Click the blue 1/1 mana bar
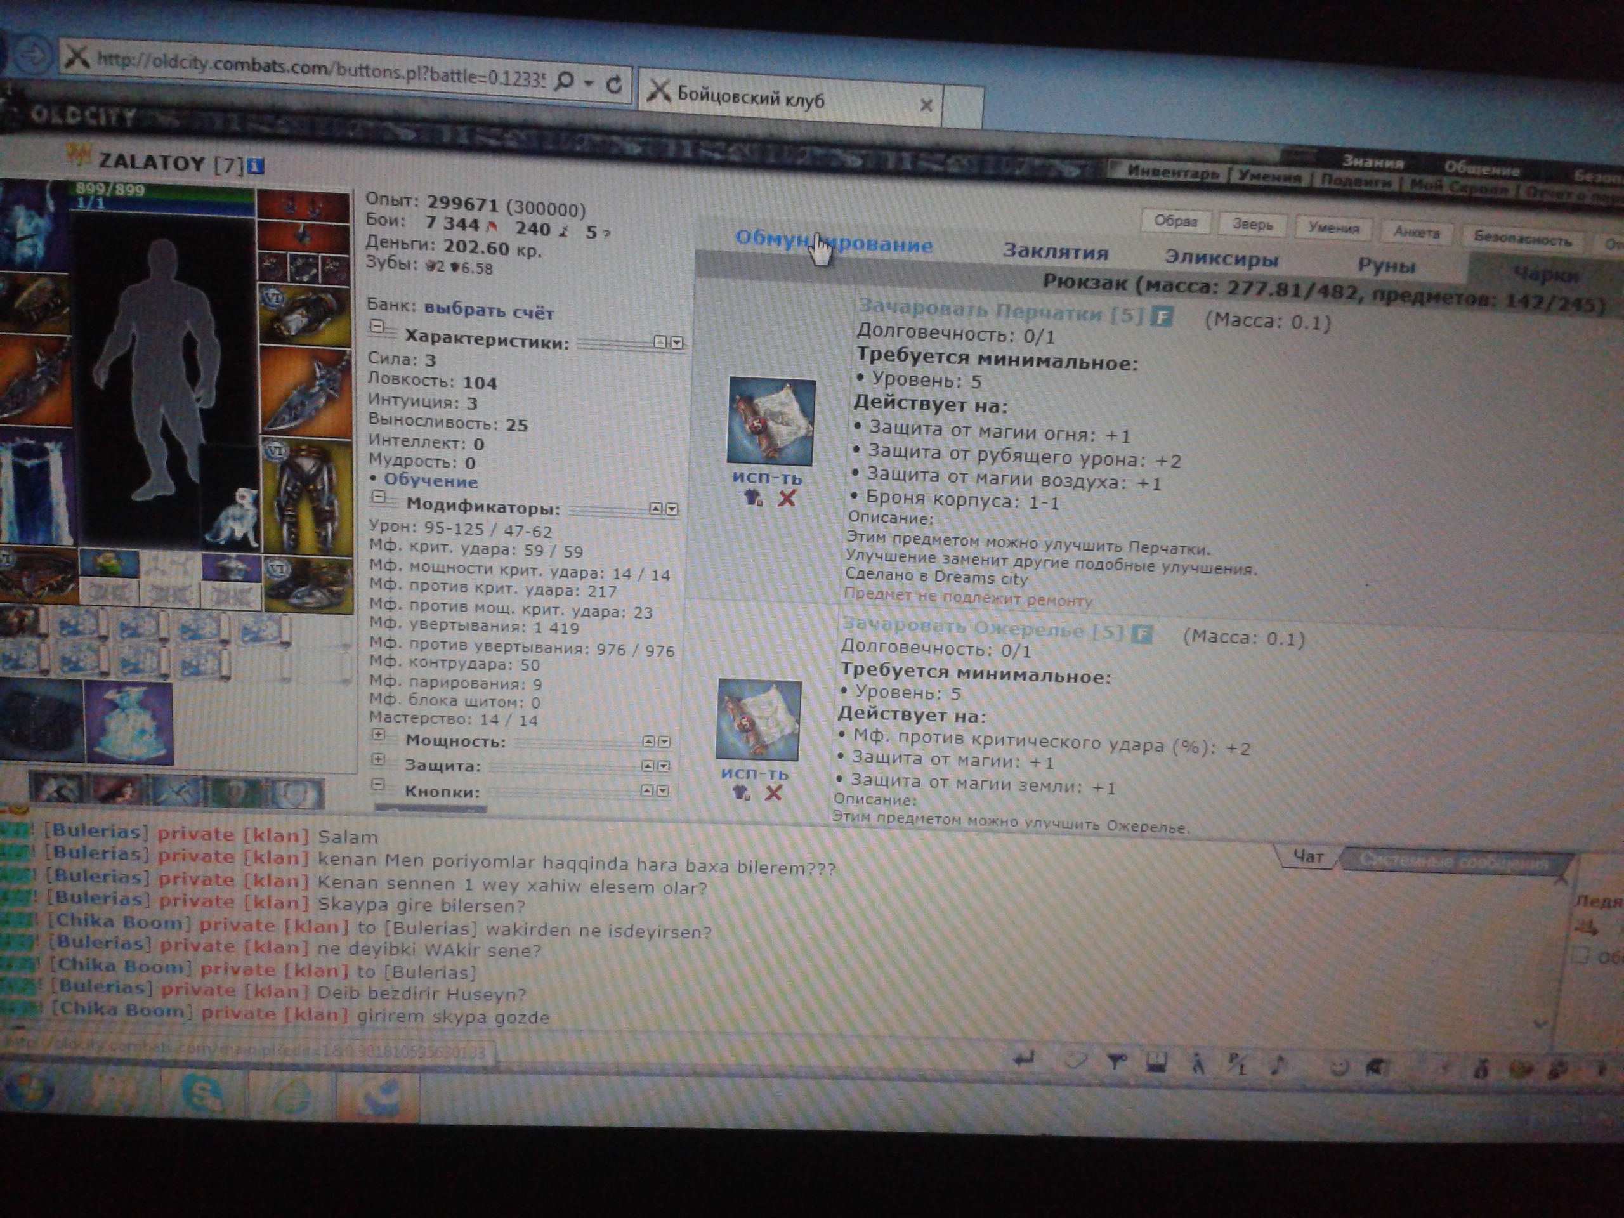The width and height of the screenshot is (1624, 1218). 163,205
